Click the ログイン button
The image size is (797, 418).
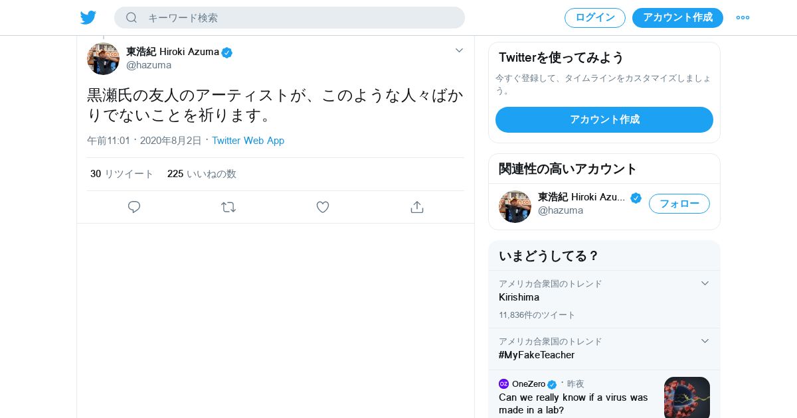595,18
